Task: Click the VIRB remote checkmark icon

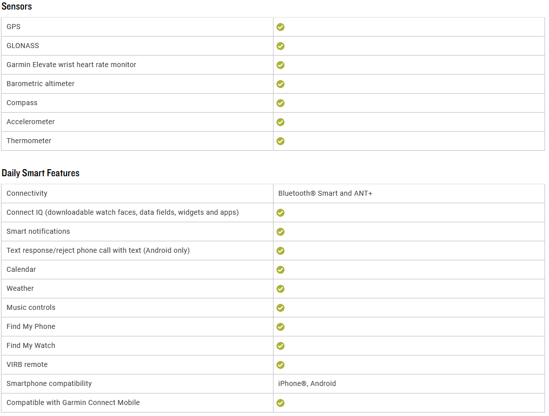Action: coord(281,365)
